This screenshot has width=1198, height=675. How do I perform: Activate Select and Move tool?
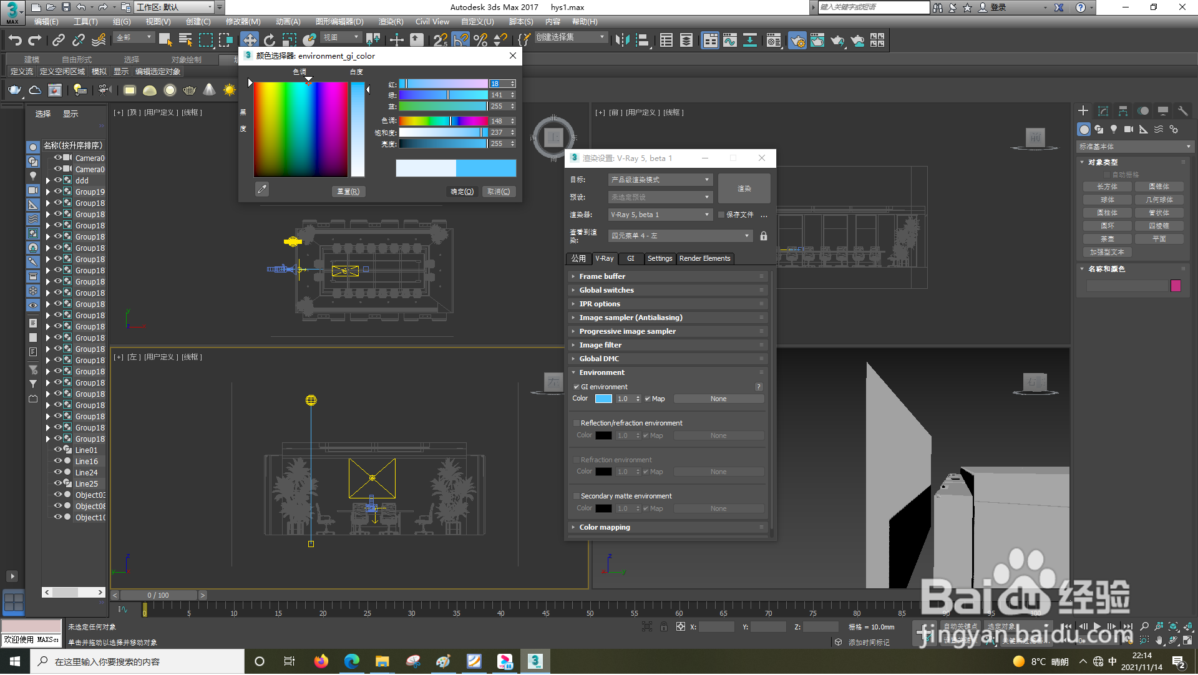[250, 41]
